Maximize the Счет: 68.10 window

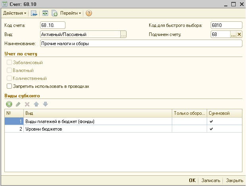233,4
